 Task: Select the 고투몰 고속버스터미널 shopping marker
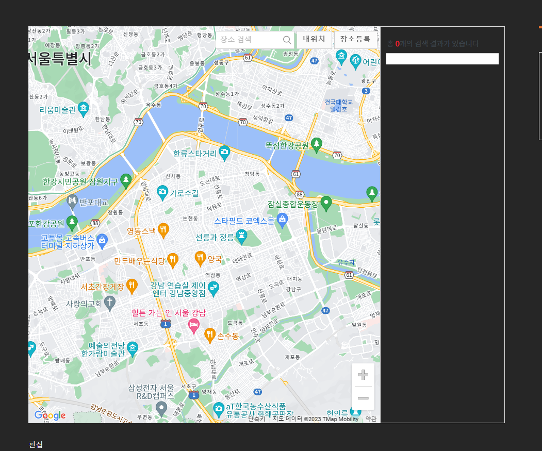(x=102, y=241)
